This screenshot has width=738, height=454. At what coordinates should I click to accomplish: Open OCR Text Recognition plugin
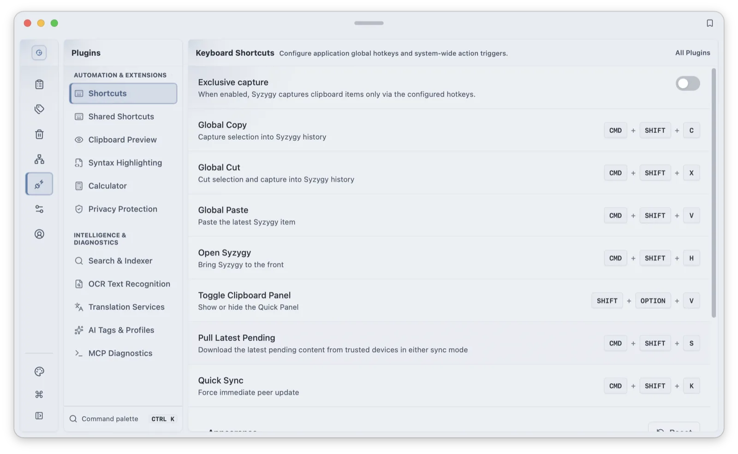pyautogui.click(x=123, y=284)
